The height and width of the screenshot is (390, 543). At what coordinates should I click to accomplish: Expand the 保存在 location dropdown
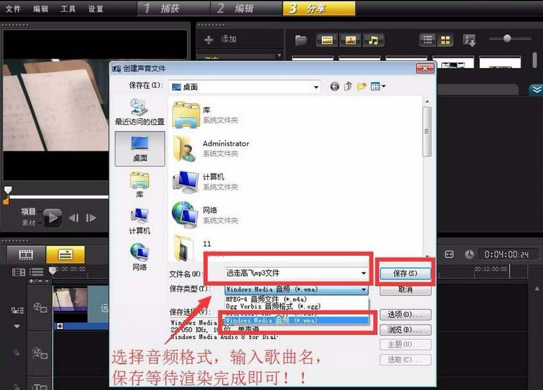click(316, 87)
